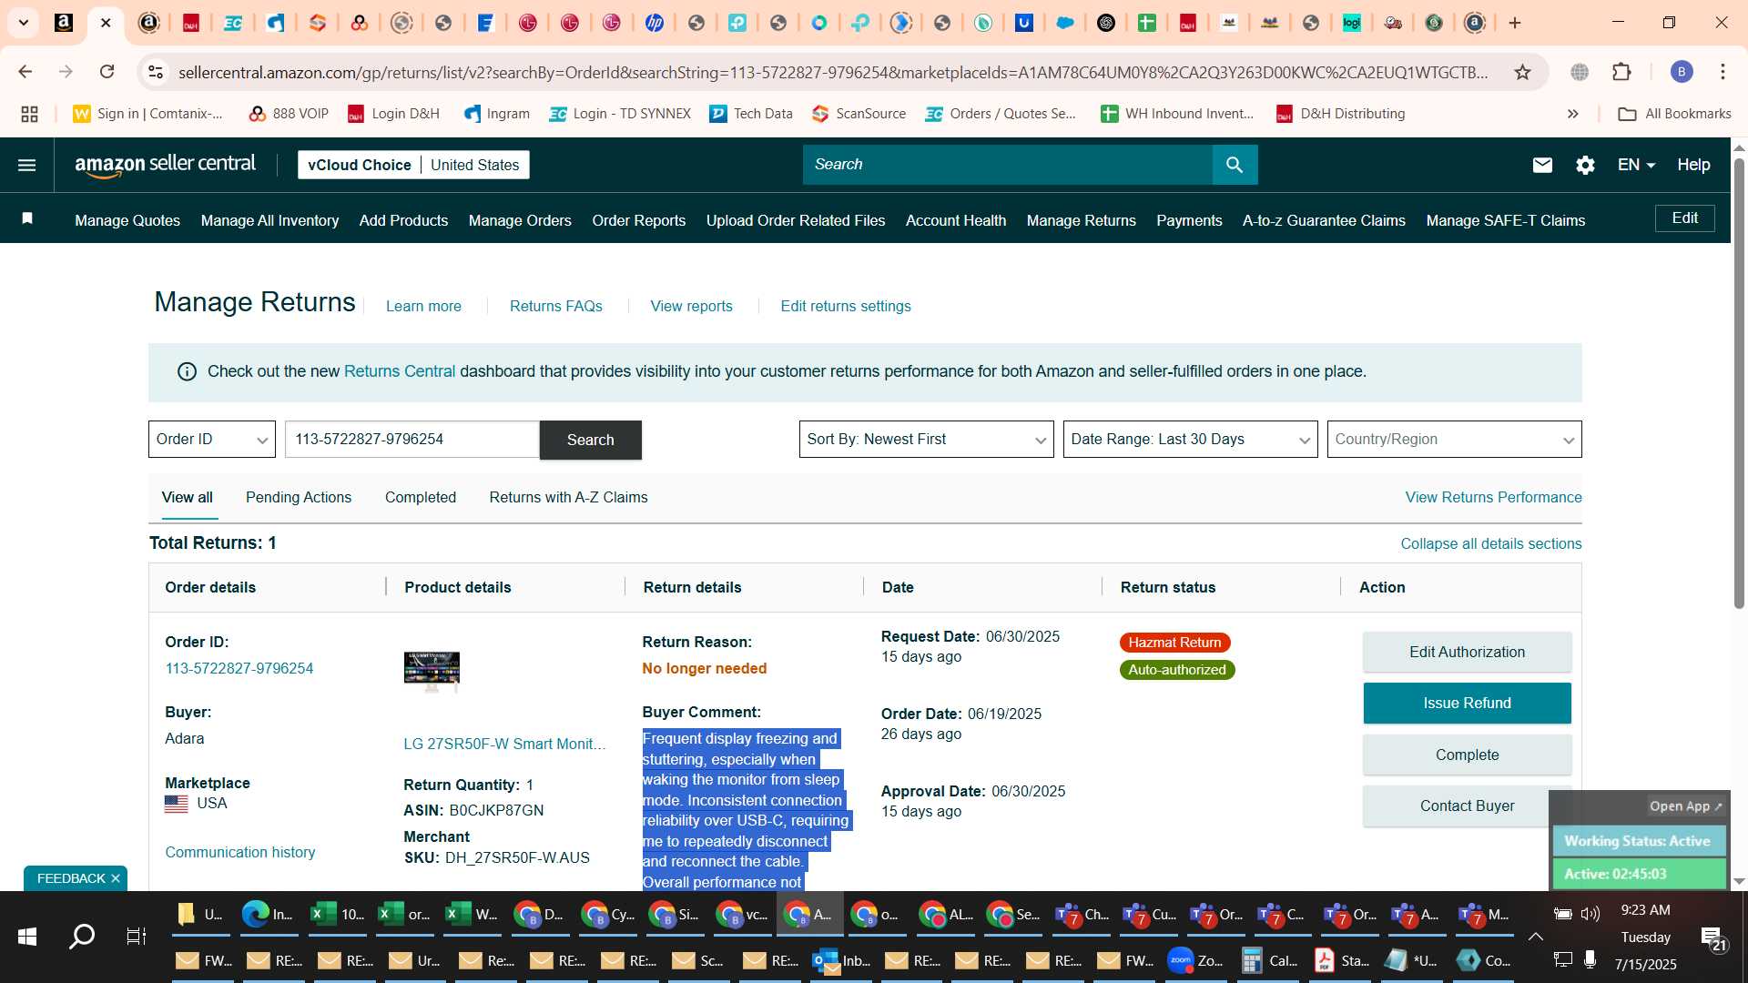Close the current browser tab
Image resolution: width=1748 pixels, height=983 pixels.
tap(106, 23)
